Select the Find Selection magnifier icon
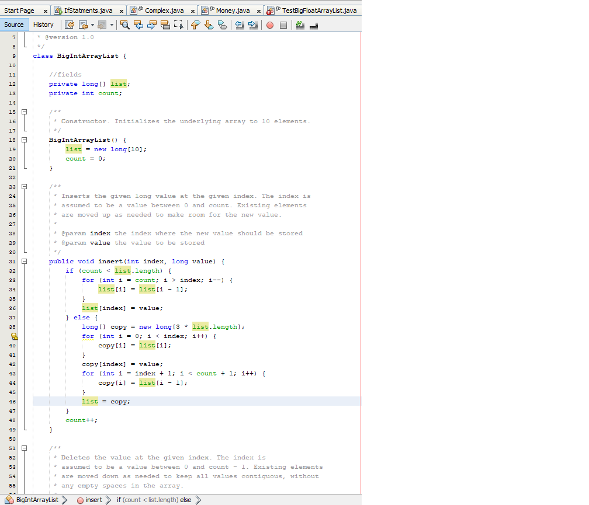Viewport: 589px width, 505px height. (x=124, y=25)
